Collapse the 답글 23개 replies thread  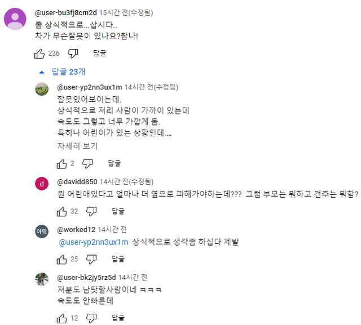pyautogui.click(x=63, y=72)
